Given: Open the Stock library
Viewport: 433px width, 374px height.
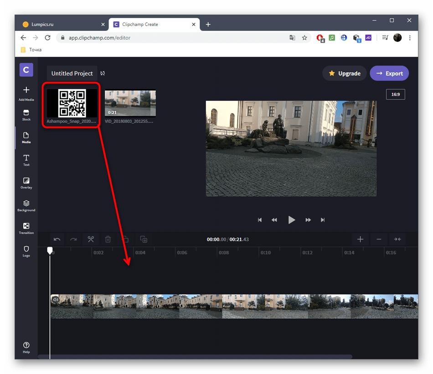Looking at the screenshot, I should tap(26, 115).
